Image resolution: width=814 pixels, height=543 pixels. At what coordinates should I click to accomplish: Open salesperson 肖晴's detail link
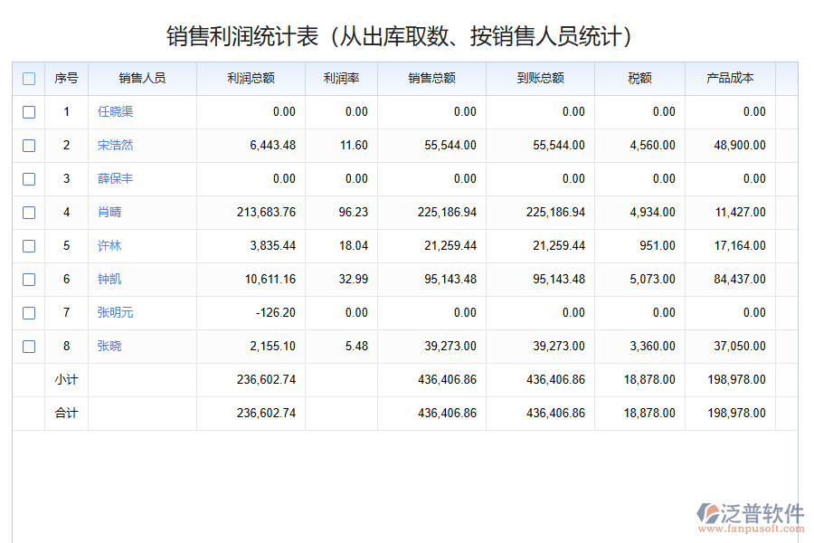[109, 212]
